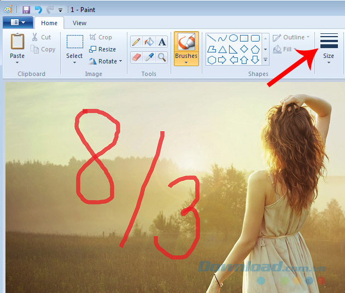
Task: Switch to the View tab
Action: [x=79, y=23]
